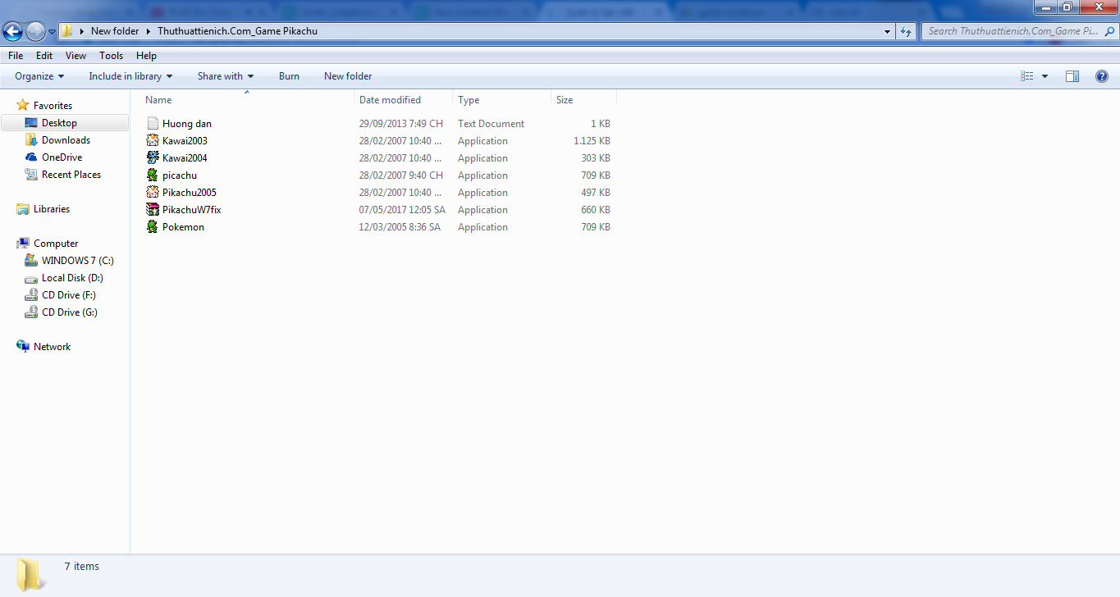
Task: Click the Forward navigation arrow button
Action: pos(35,31)
